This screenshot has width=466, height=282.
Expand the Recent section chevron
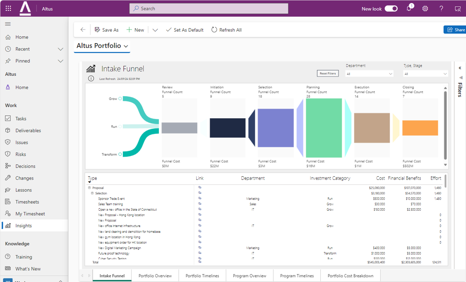point(61,49)
